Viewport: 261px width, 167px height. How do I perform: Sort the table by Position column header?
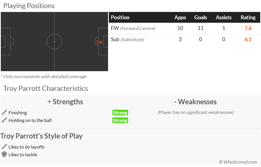120,17
